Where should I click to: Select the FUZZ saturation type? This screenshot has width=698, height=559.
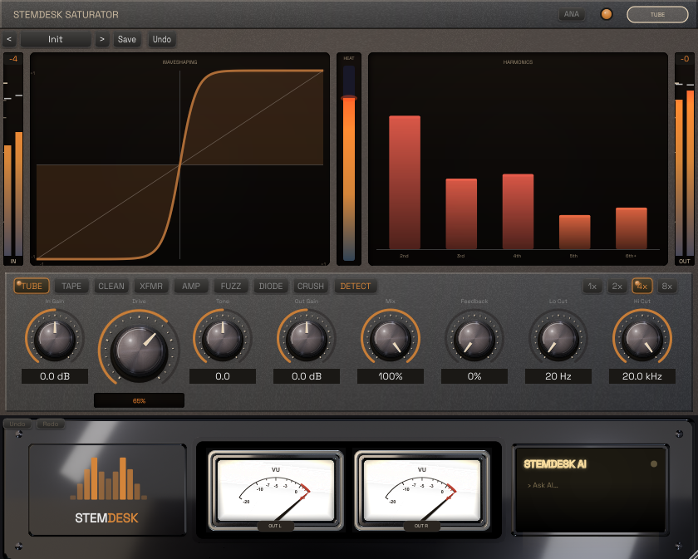tap(231, 286)
